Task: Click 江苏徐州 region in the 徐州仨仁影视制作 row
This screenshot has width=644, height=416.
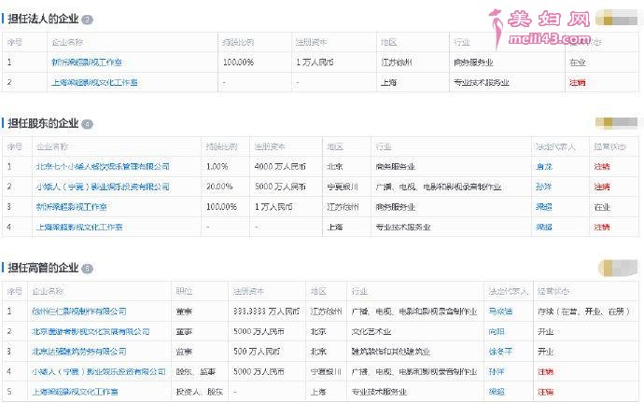Action: tap(326, 312)
